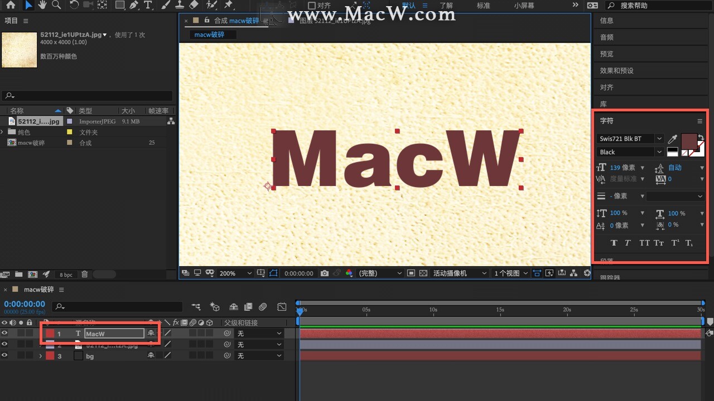Select the Selection arrow tool
714x401 pixels.
tap(28, 5)
